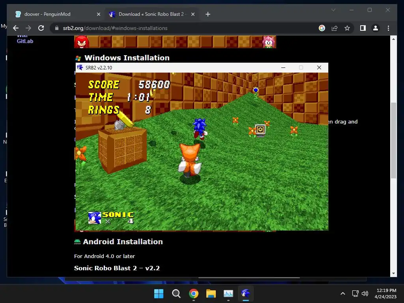Open the volume control tray icon

click(x=365, y=294)
